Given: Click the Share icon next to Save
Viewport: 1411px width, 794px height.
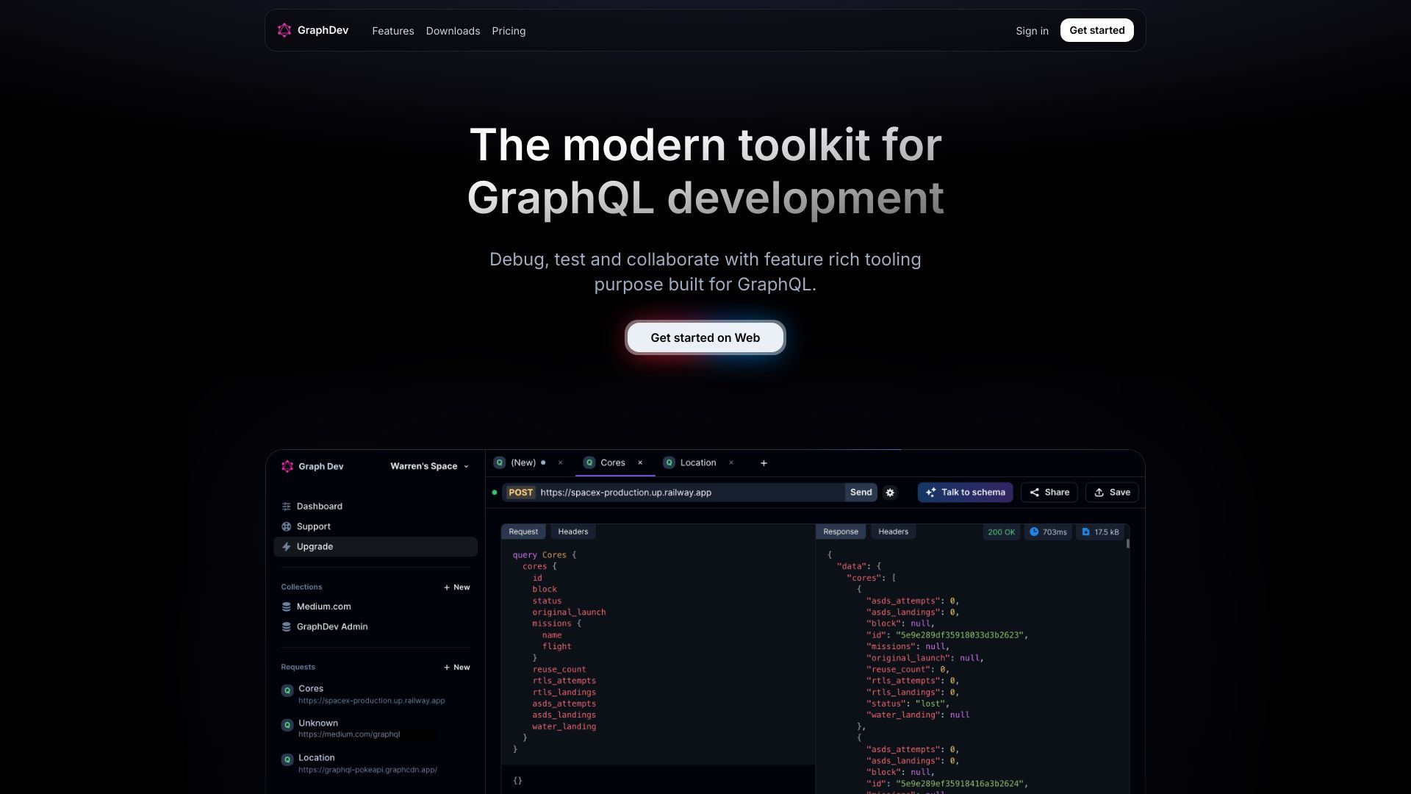Looking at the screenshot, I should 1035,492.
